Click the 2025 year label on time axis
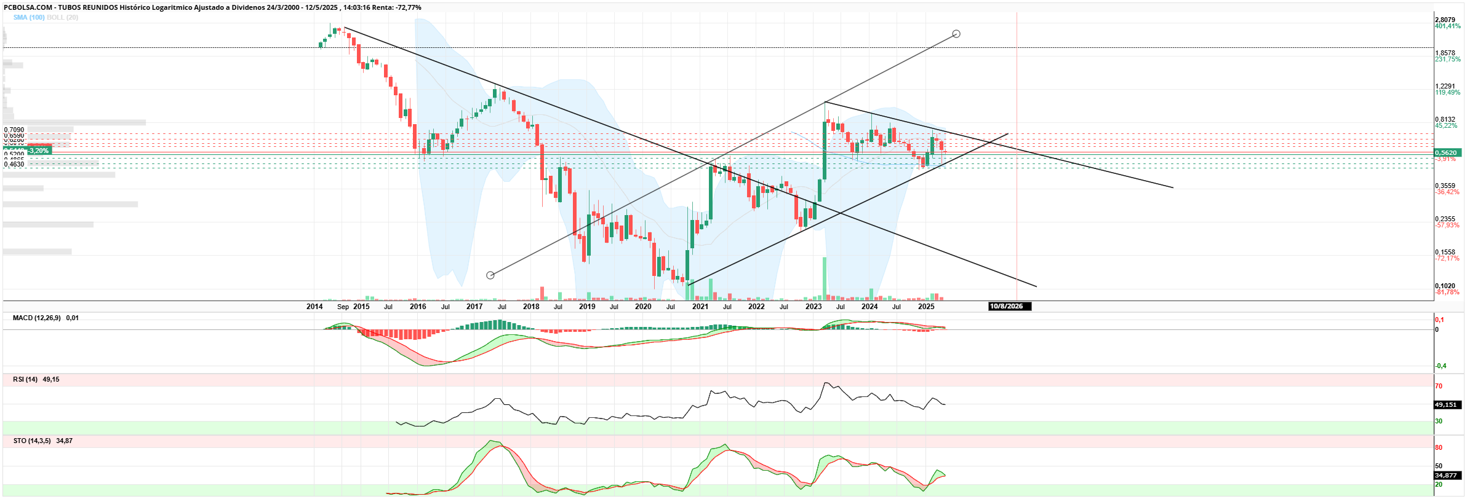 pos(926,306)
